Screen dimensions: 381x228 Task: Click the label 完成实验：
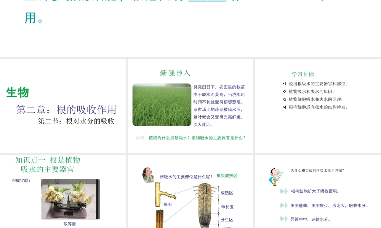[x=21, y=180]
